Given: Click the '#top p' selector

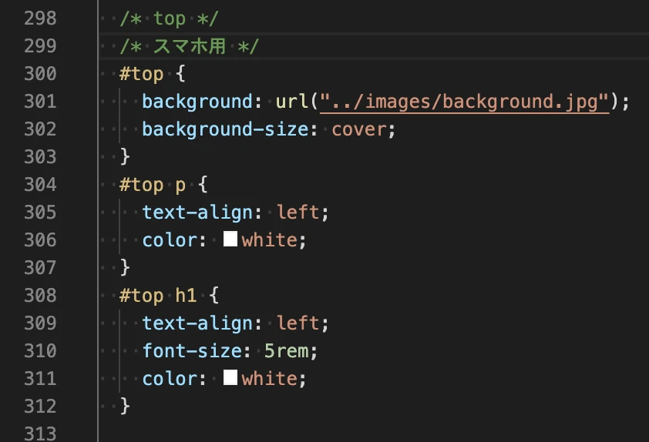Looking at the screenshot, I should pos(153,186).
